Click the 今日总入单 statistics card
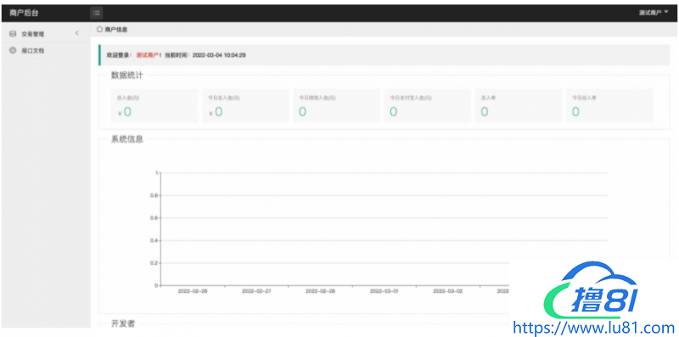Screen dimensions: 679x337 [x=609, y=106]
